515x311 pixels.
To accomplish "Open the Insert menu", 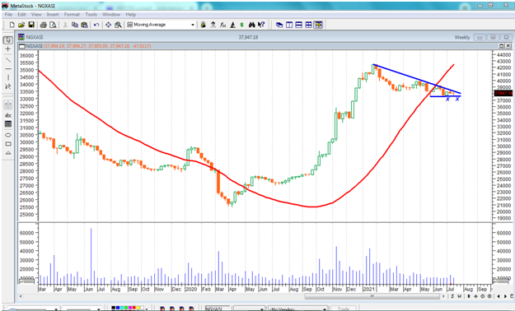I will coord(53,15).
